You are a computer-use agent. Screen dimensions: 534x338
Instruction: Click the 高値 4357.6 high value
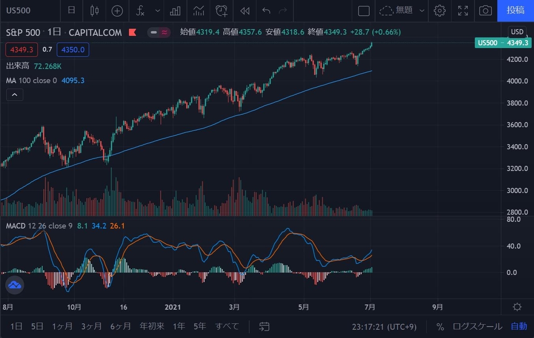pos(242,32)
